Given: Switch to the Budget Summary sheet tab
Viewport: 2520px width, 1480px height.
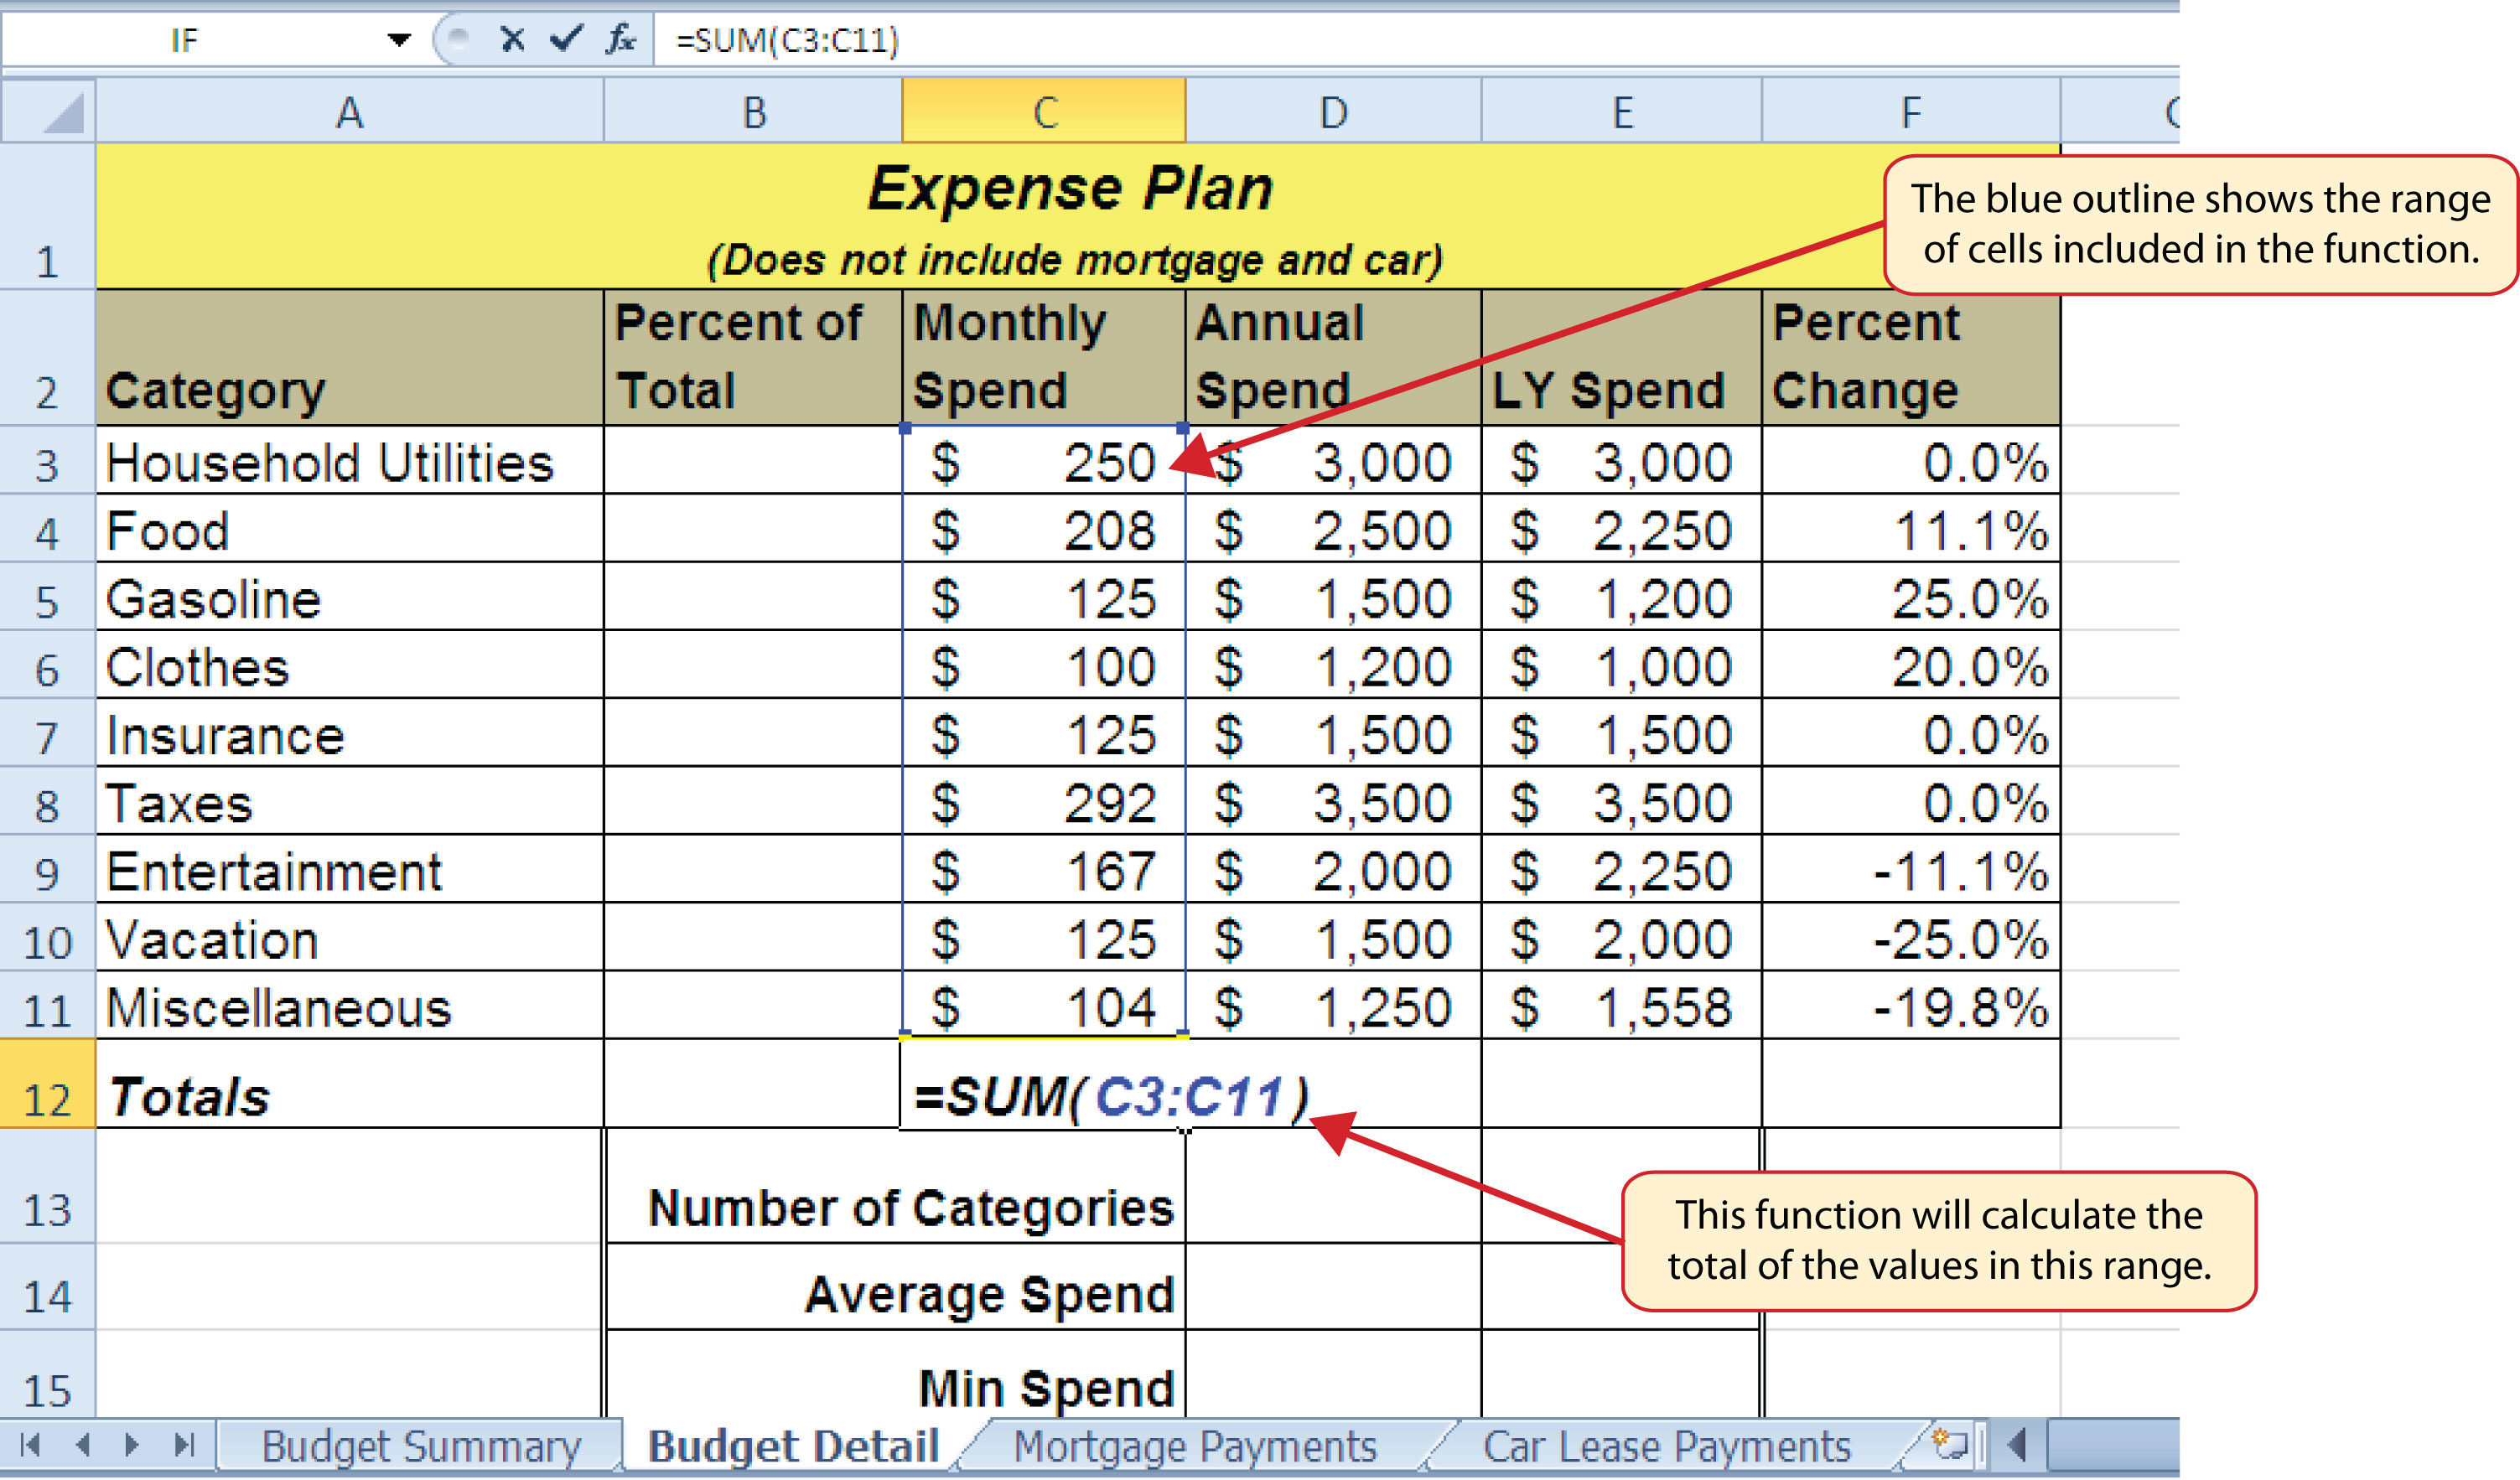Looking at the screenshot, I should (x=420, y=1446).
